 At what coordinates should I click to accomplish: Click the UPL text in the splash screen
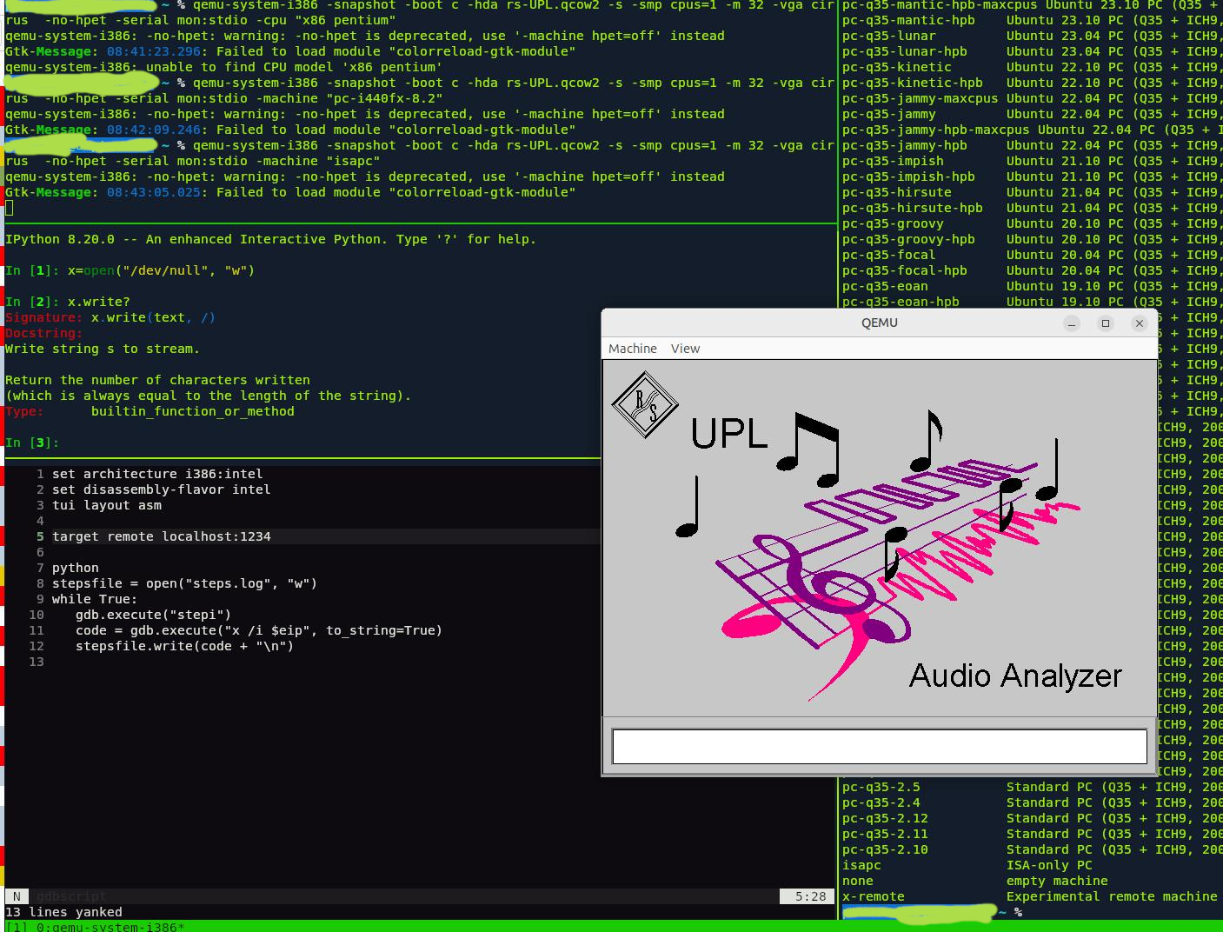[728, 434]
